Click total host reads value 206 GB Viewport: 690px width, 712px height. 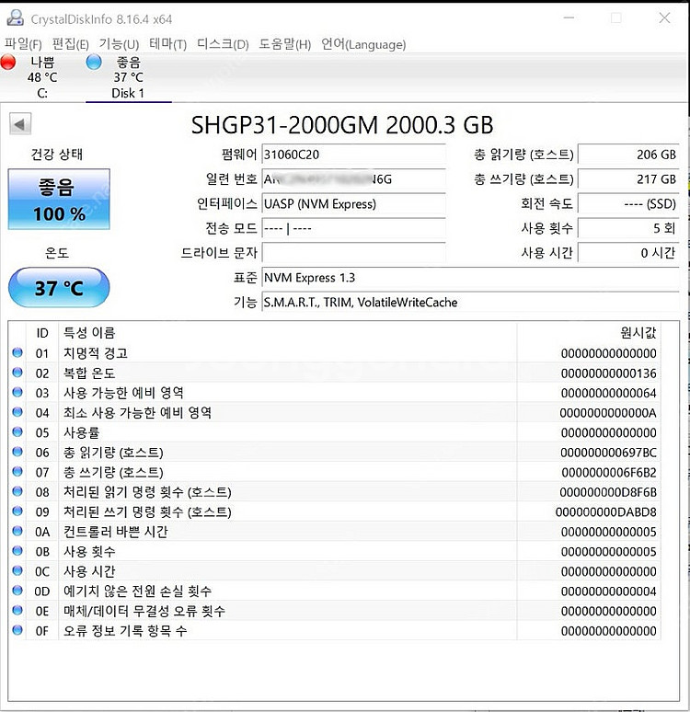coord(628,155)
